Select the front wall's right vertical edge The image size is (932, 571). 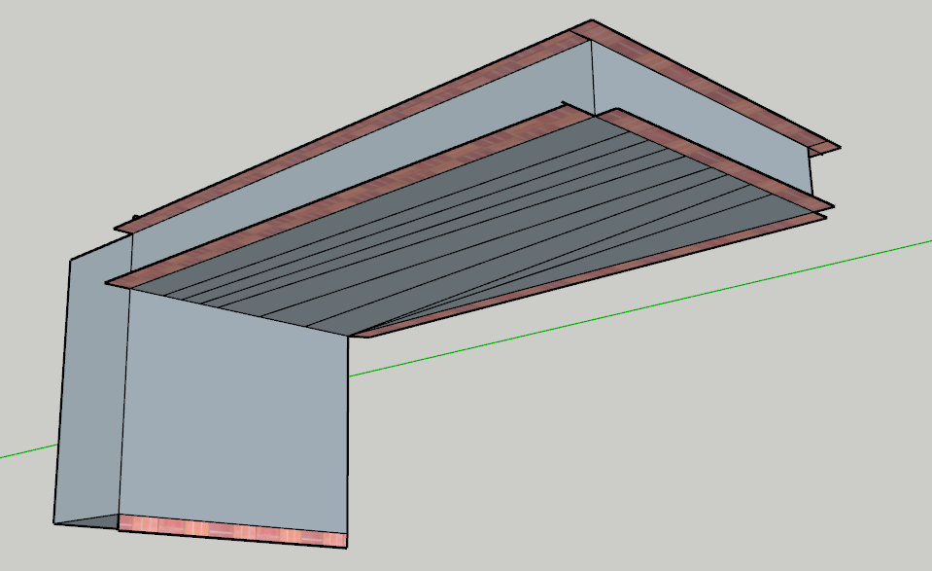pyautogui.click(x=348, y=438)
